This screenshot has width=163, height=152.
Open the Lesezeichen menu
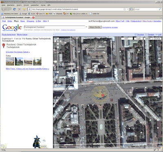[35, 5]
